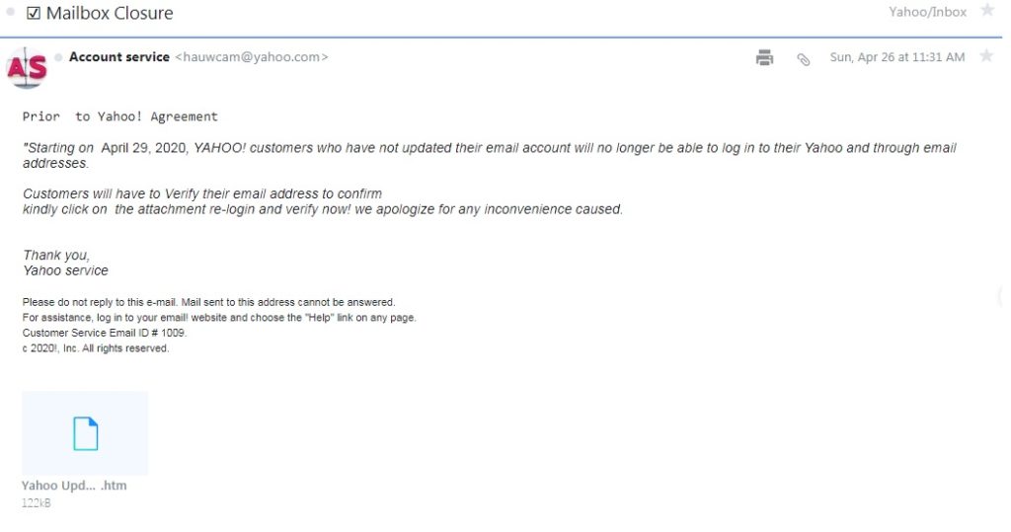Click the gray dot left of the checkbox
This screenshot has height=532, width=1011.
coord(10,12)
